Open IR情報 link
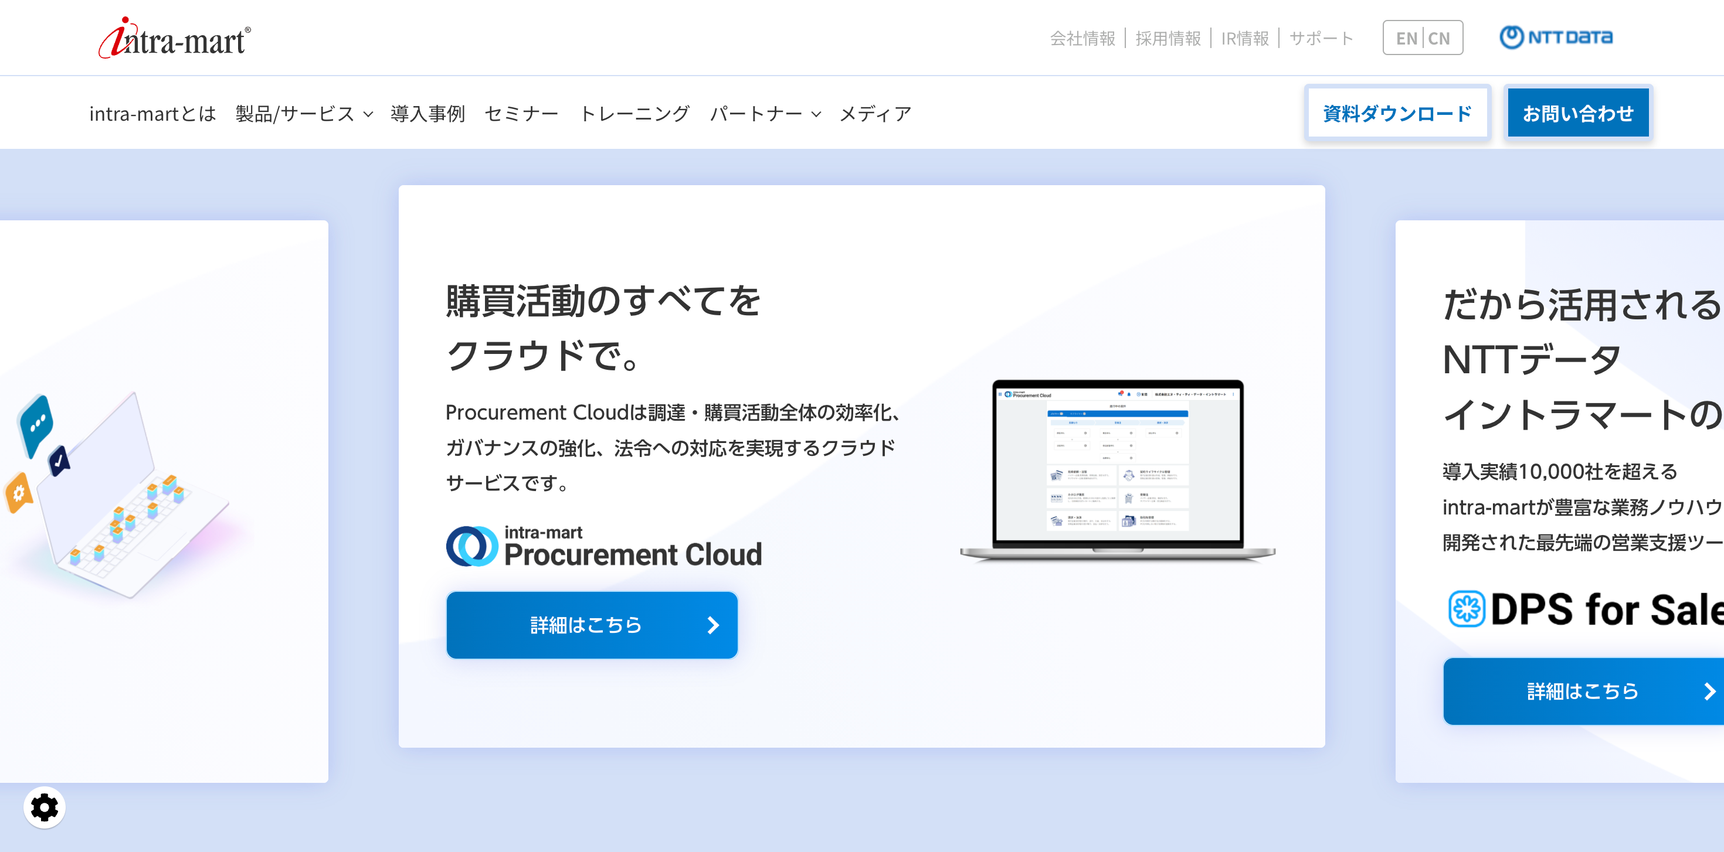Viewport: 1724px width, 852px height. coord(1245,38)
